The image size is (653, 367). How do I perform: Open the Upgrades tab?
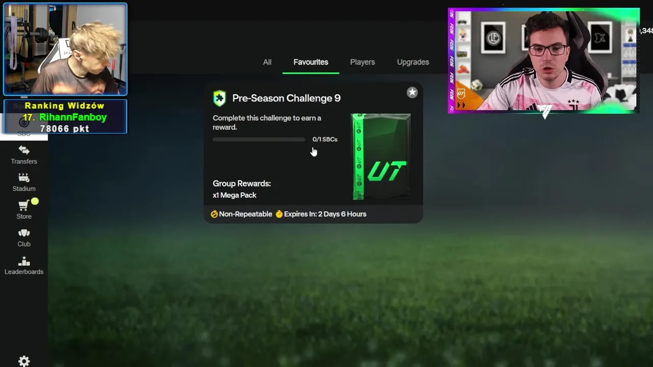413,62
